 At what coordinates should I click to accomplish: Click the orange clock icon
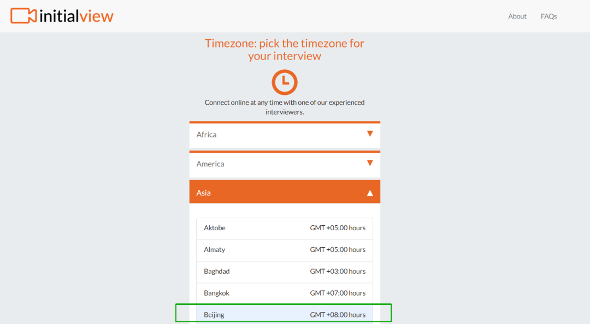[x=285, y=82]
